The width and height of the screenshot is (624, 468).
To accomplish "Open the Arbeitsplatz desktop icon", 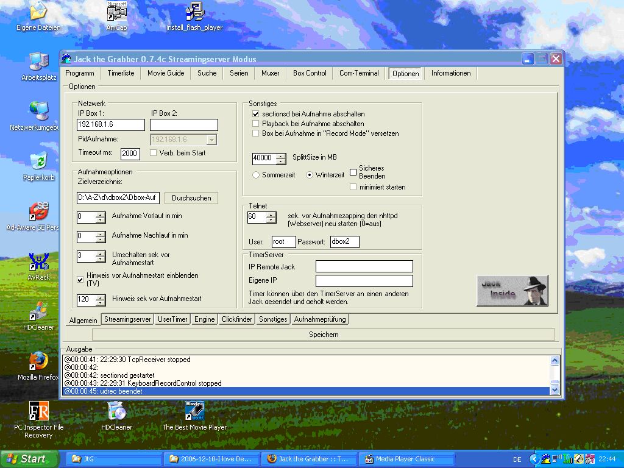I will click(x=38, y=62).
